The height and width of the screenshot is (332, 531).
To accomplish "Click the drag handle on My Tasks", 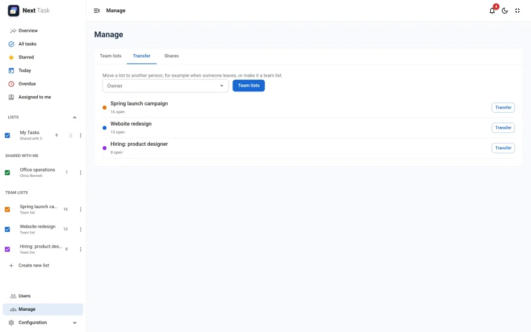I will coord(71,136).
